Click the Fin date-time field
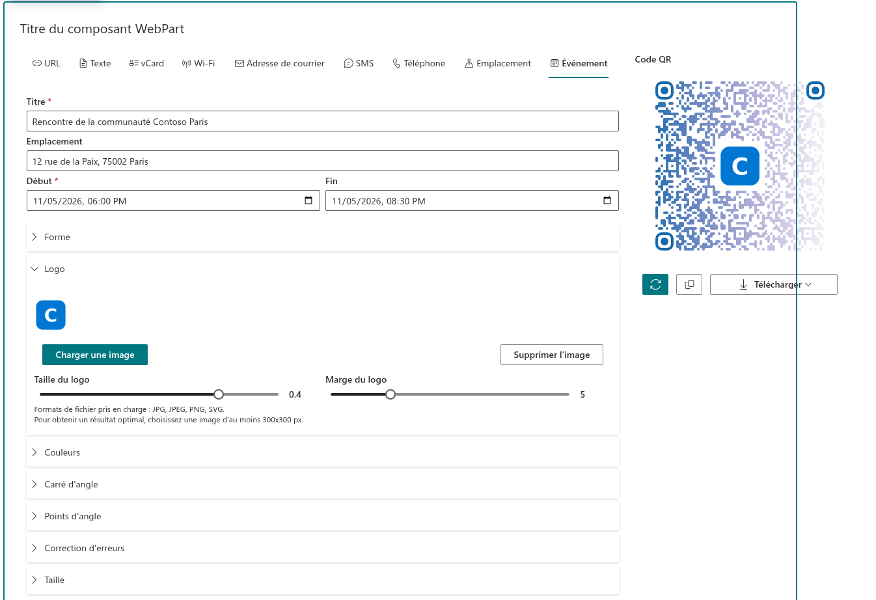The image size is (876, 600). tap(472, 200)
